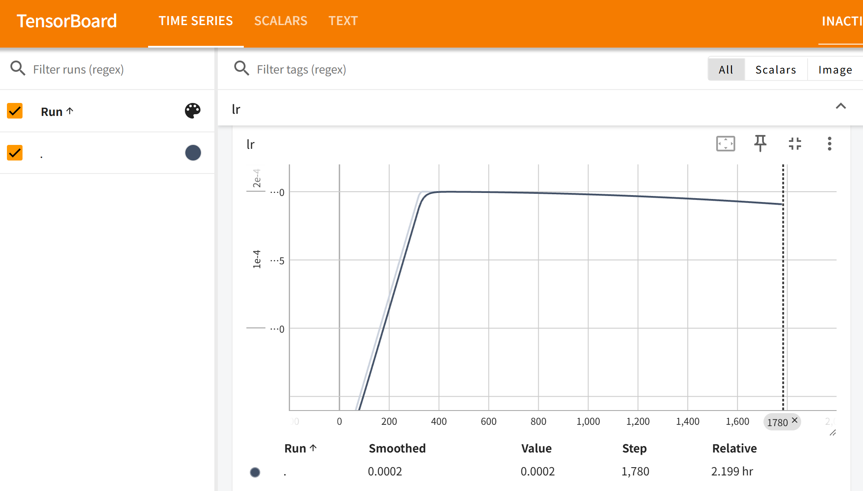This screenshot has width=863, height=491.
Task: Open the run color palette settings
Action: coord(193,111)
